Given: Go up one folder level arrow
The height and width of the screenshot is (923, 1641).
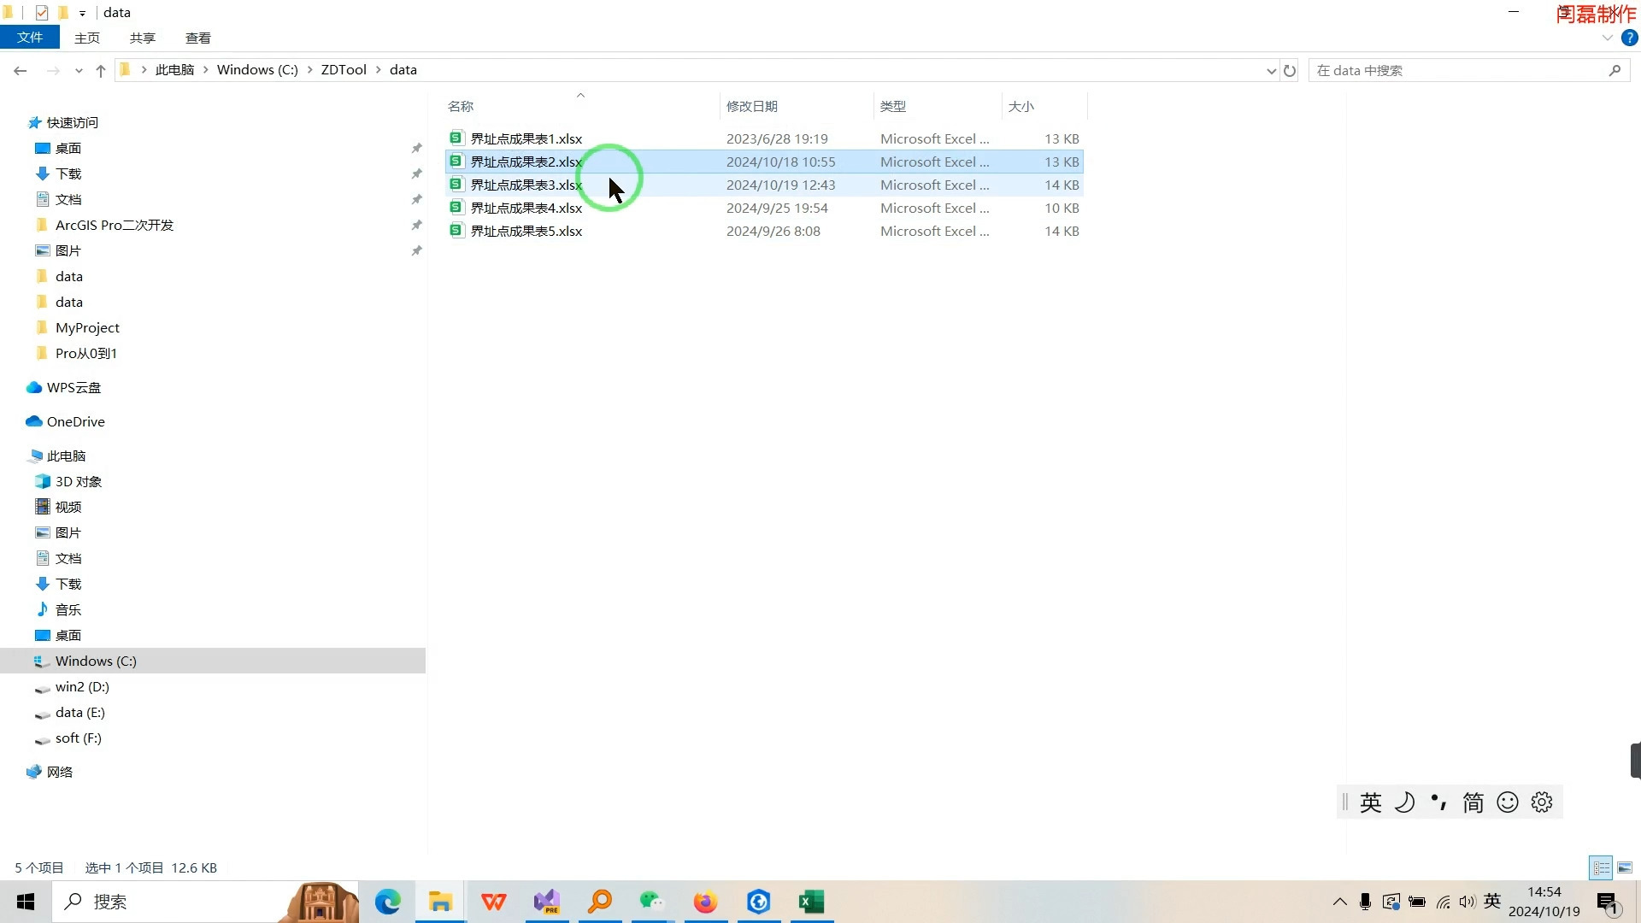Looking at the screenshot, I should pos(101,71).
